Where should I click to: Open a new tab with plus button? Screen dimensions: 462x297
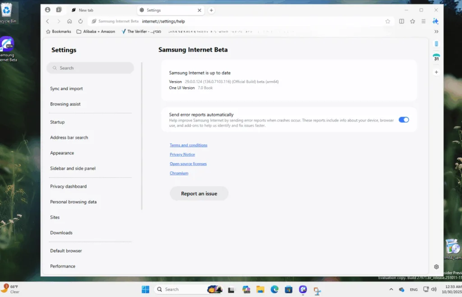click(x=211, y=10)
